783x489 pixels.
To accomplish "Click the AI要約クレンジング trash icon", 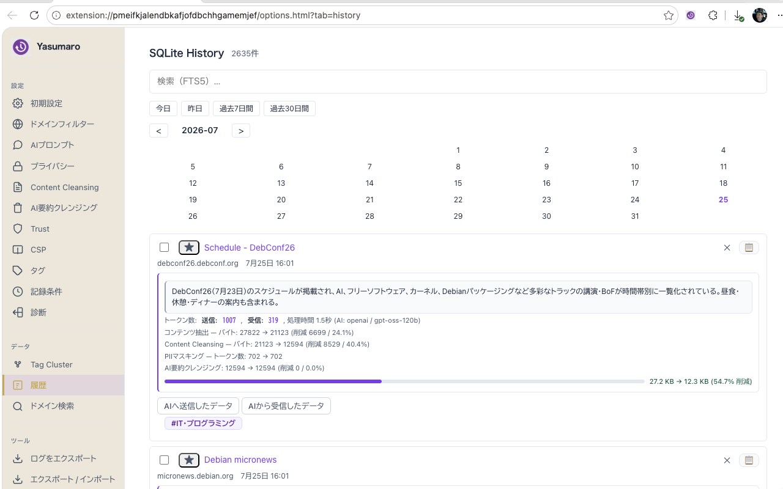I will (18, 208).
